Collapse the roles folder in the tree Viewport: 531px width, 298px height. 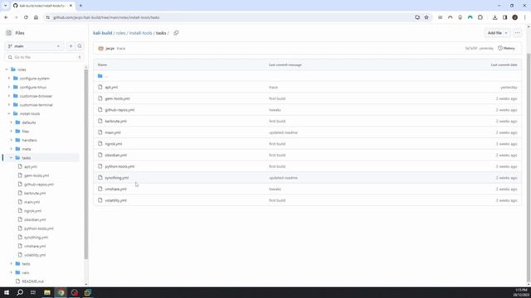(x=7, y=70)
